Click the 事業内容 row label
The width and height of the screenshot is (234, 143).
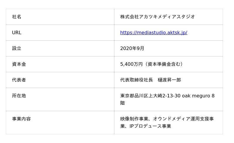[x=21, y=119]
